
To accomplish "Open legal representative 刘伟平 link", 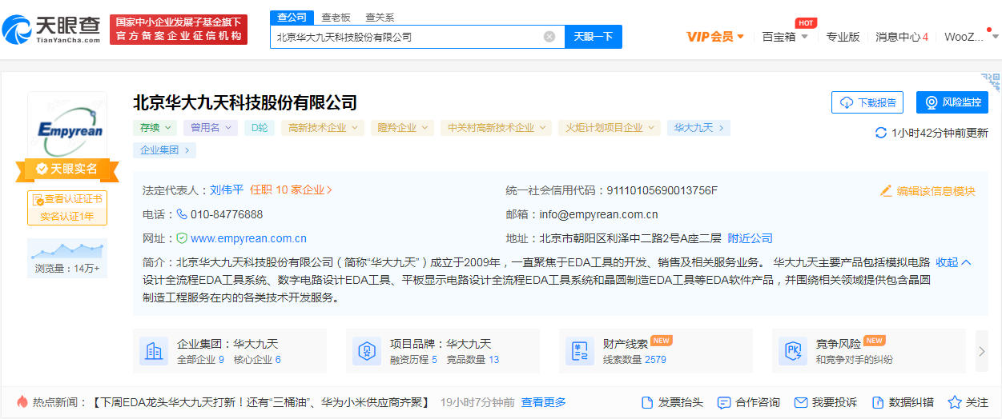I will pos(227,190).
